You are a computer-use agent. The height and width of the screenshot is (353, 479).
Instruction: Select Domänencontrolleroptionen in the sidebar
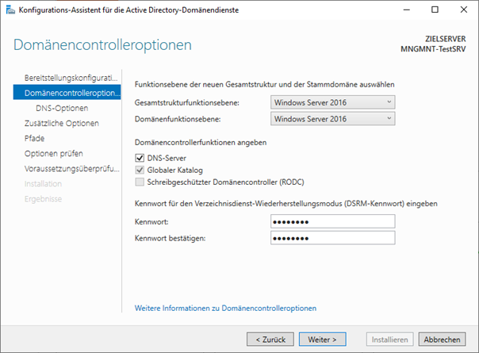[71, 94]
